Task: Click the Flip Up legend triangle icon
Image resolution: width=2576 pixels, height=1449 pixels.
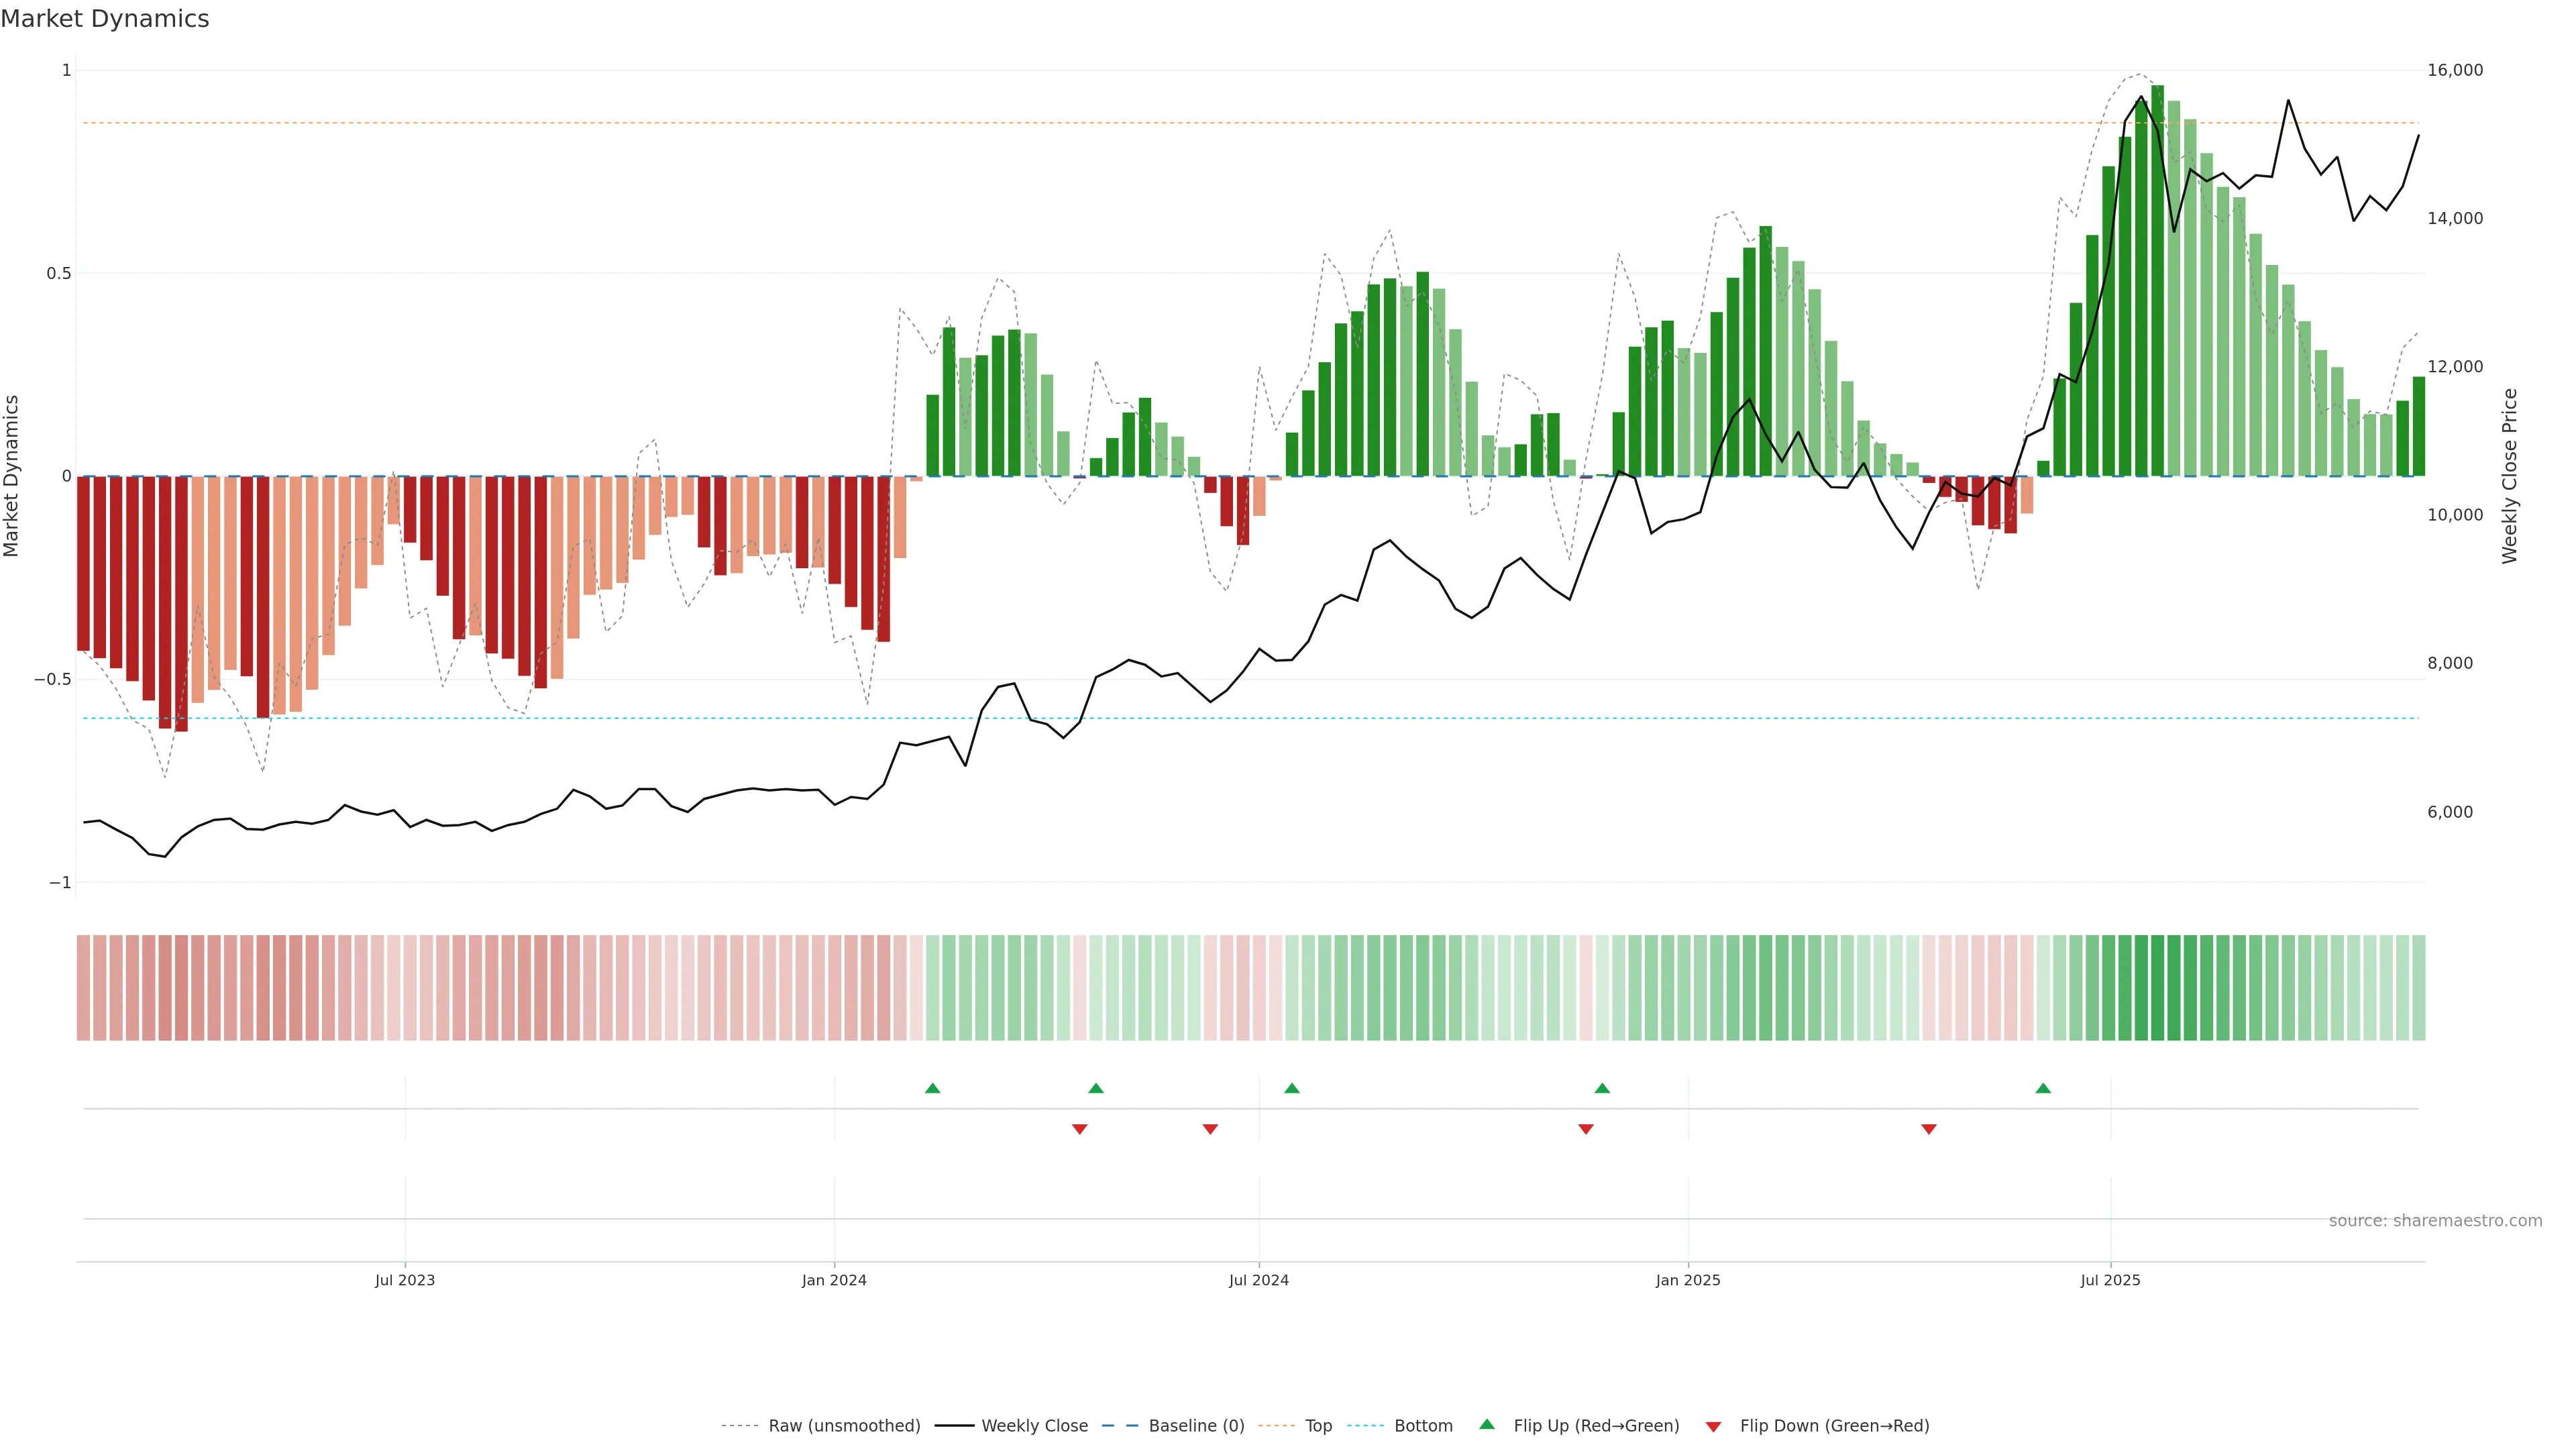Action: 1487,1424
